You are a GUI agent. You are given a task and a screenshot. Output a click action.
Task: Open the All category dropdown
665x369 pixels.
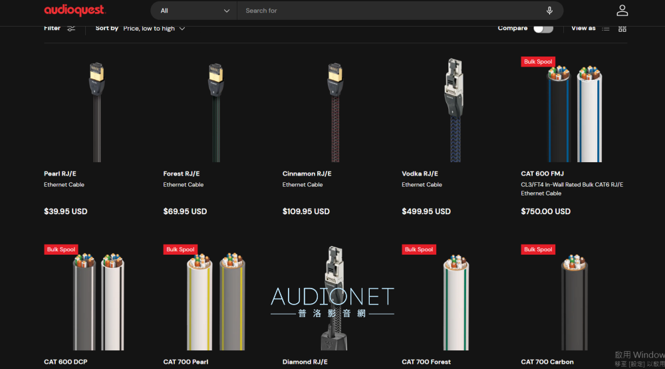click(x=194, y=11)
